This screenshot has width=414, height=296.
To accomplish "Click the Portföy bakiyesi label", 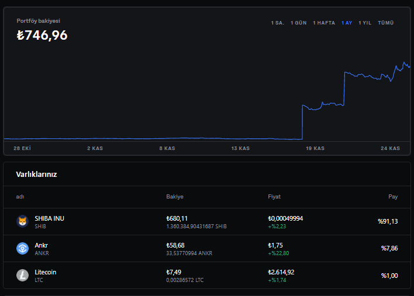I will click(38, 21).
